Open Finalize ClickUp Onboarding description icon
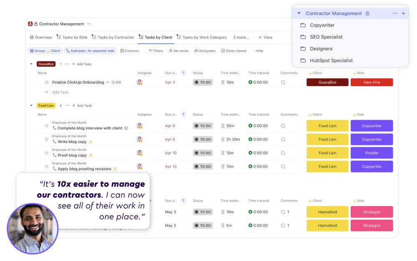Image resolution: width=417 pixels, height=261 pixels. click(x=108, y=82)
